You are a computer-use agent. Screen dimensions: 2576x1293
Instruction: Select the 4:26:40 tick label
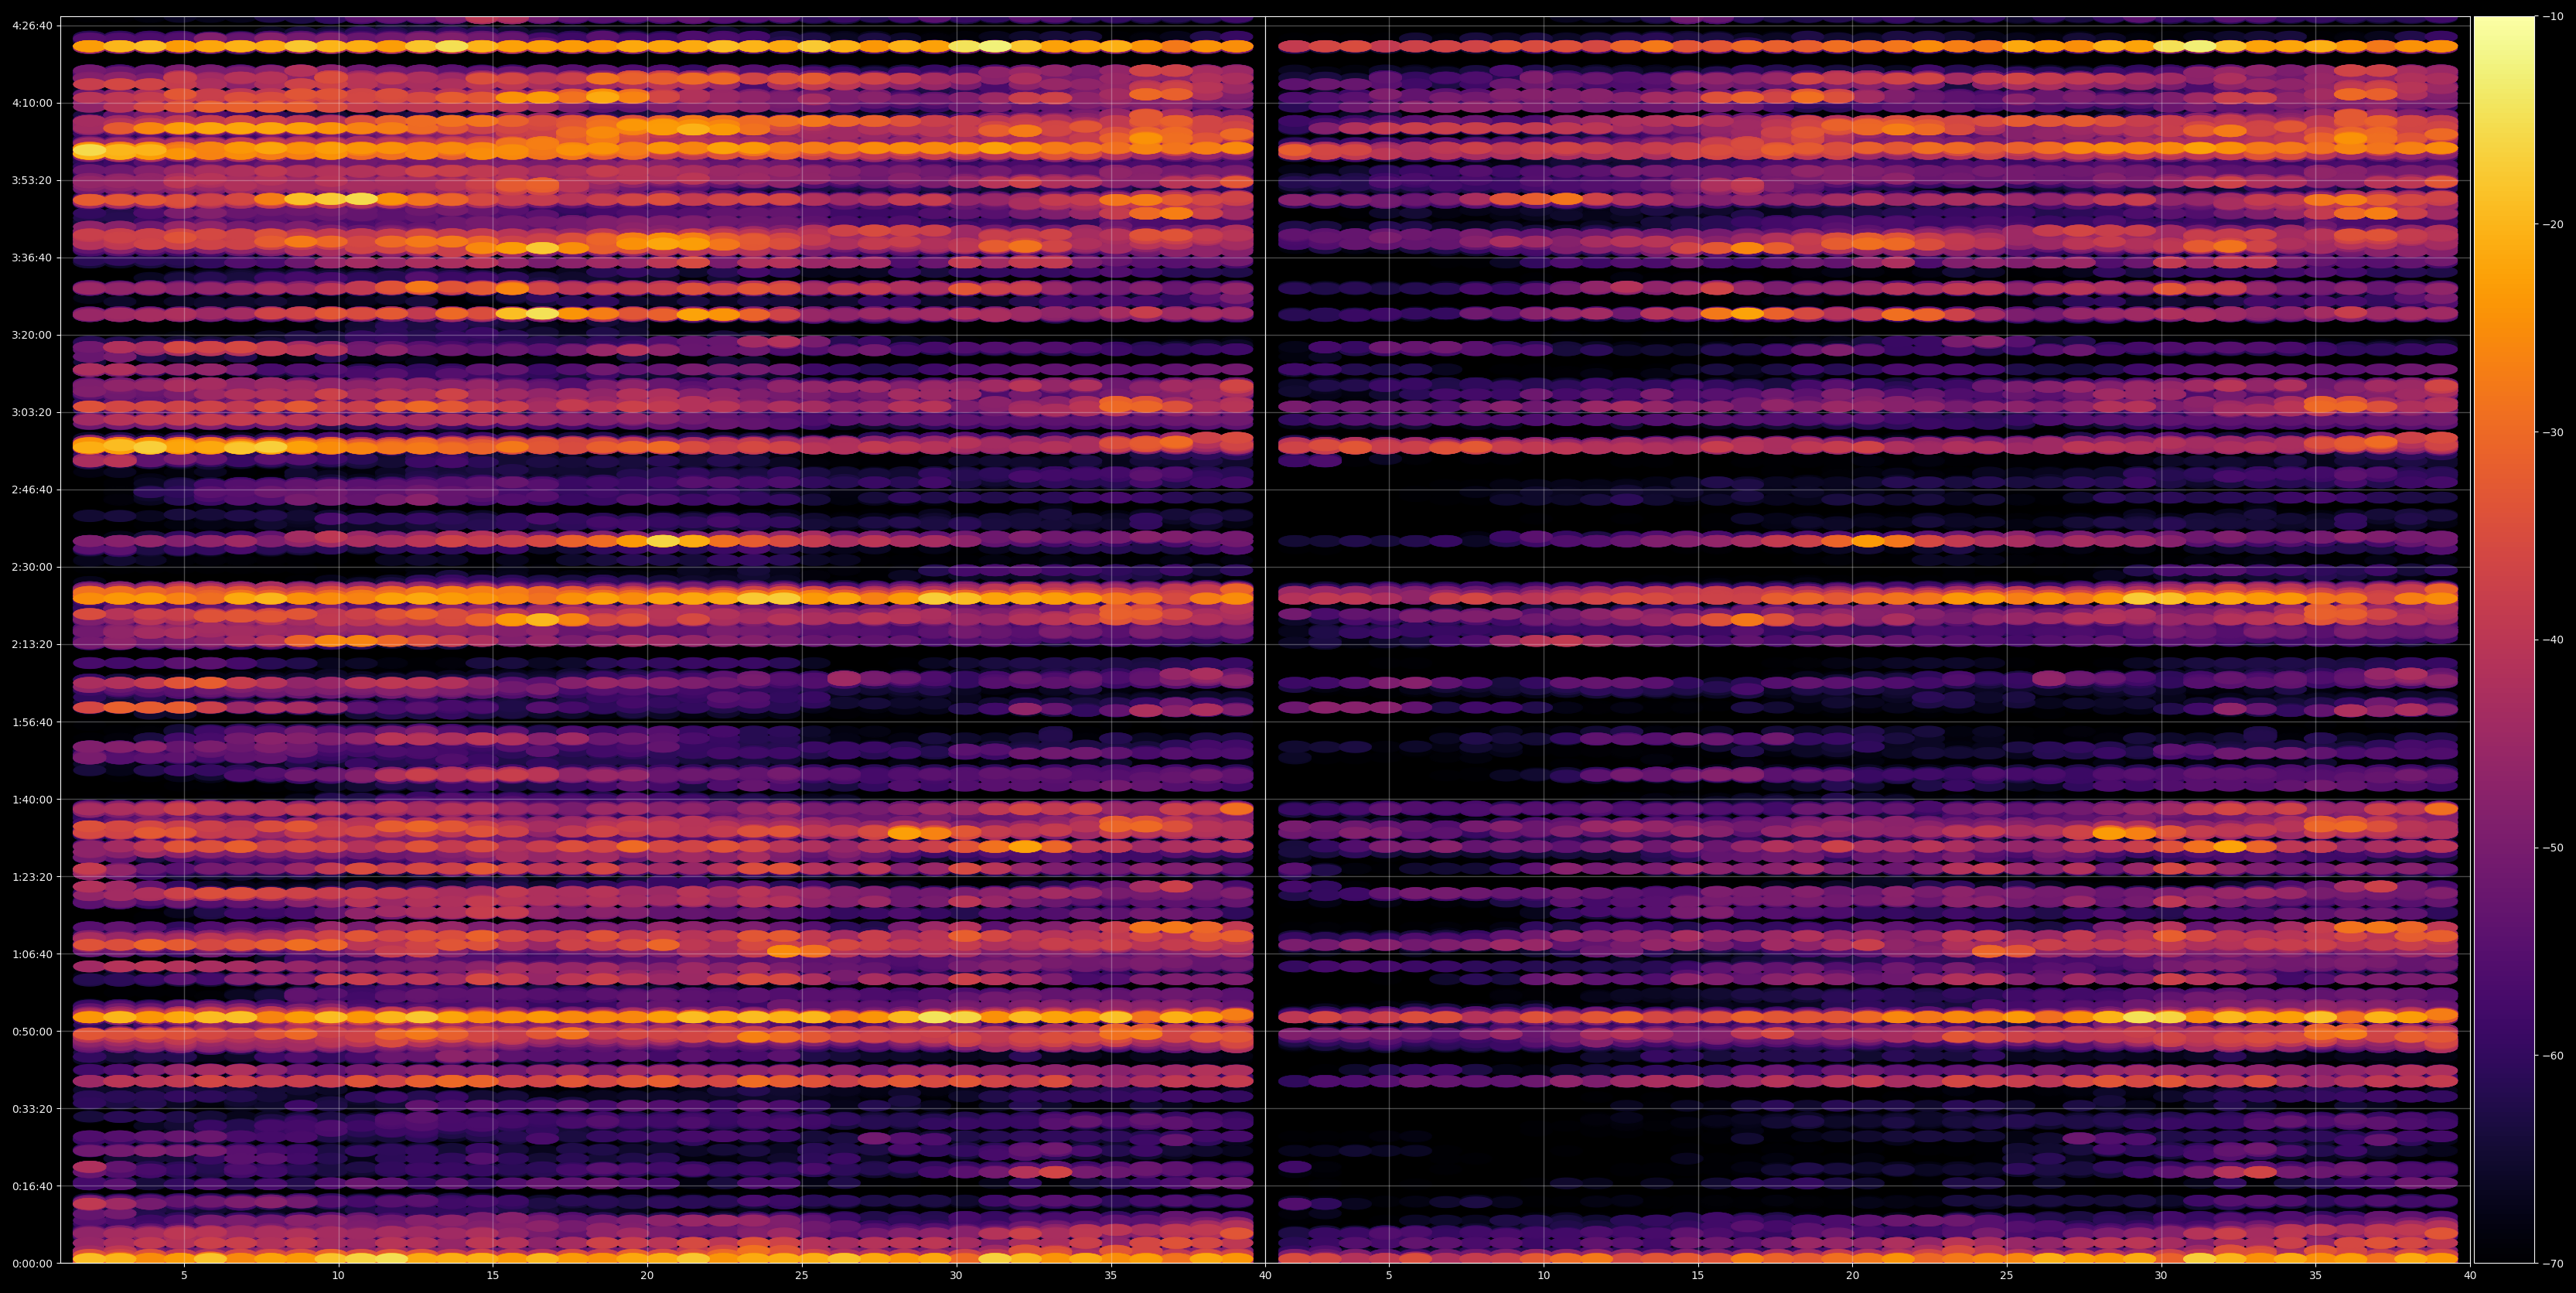(x=32, y=26)
